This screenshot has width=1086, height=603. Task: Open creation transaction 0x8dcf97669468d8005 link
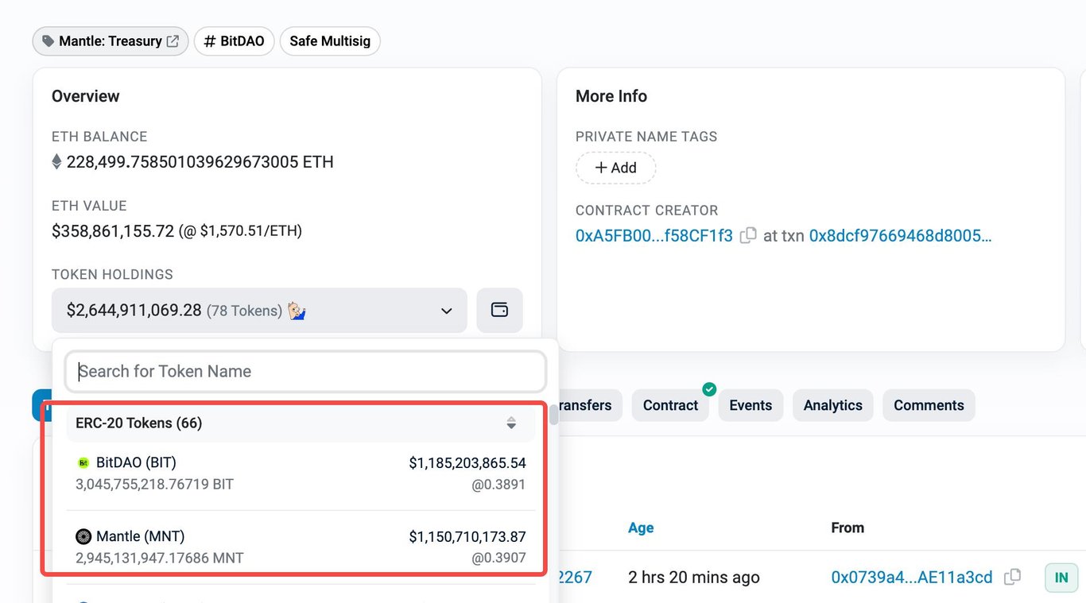(x=900, y=236)
